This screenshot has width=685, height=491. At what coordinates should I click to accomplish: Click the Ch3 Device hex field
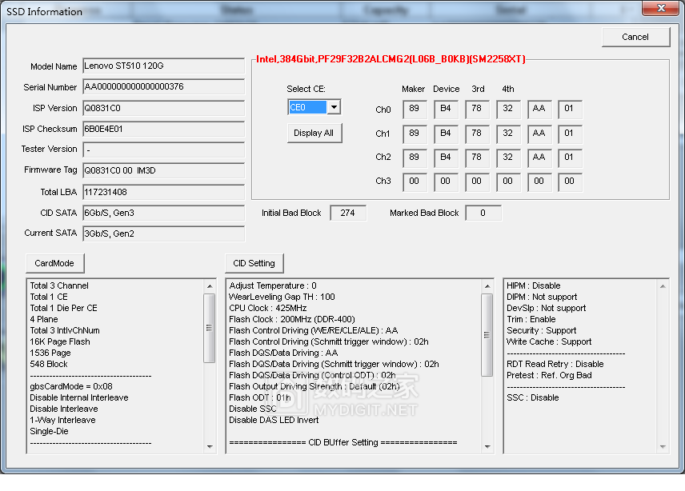(x=446, y=182)
